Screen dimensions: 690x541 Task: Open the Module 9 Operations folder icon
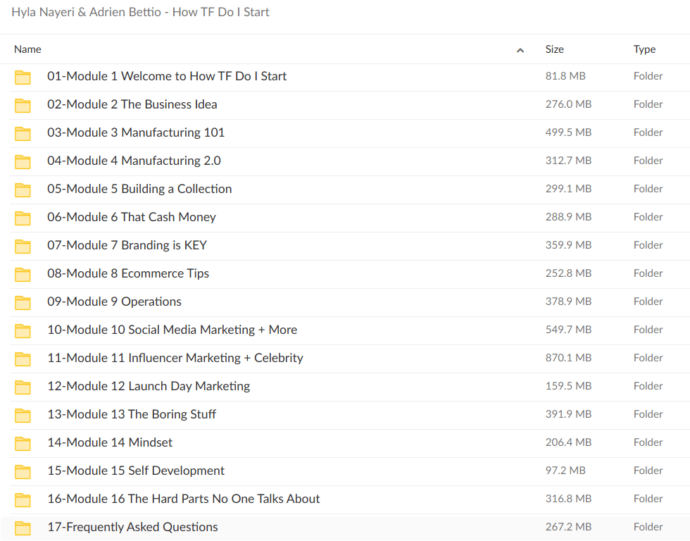pyautogui.click(x=23, y=301)
